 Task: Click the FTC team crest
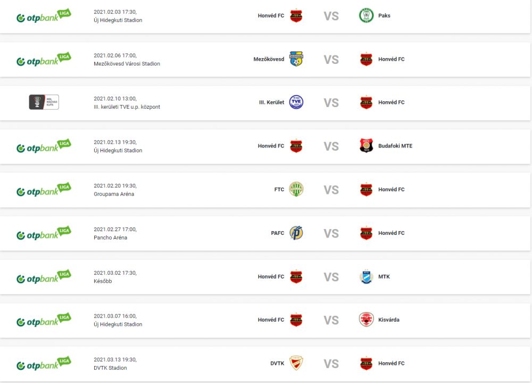[296, 189]
